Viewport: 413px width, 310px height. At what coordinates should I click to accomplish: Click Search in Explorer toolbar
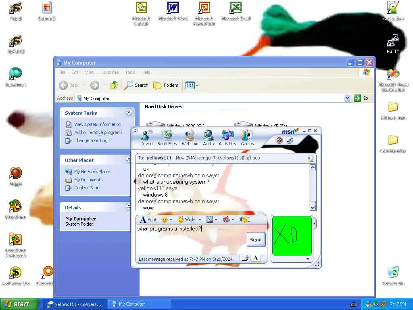(136, 85)
